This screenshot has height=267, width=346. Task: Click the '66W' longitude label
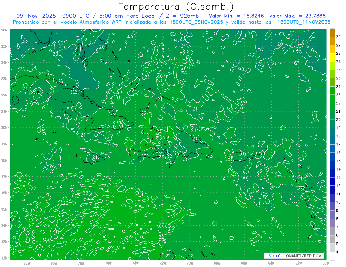point(244,263)
